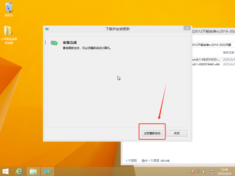Sort by 修改日期 column header in Explorer
The width and height of the screenshot is (235, 176).
click(228, 53)
